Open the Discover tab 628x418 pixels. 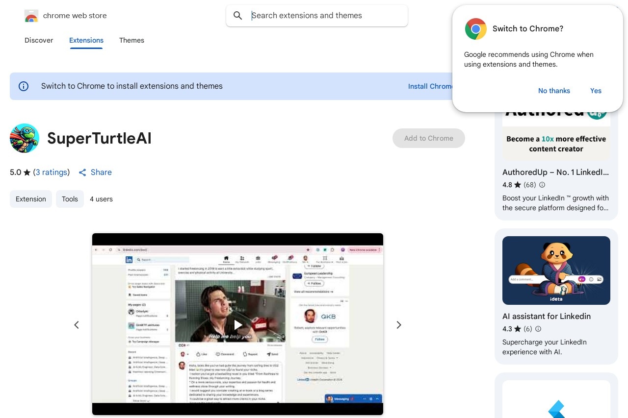[x=39, y=40]
